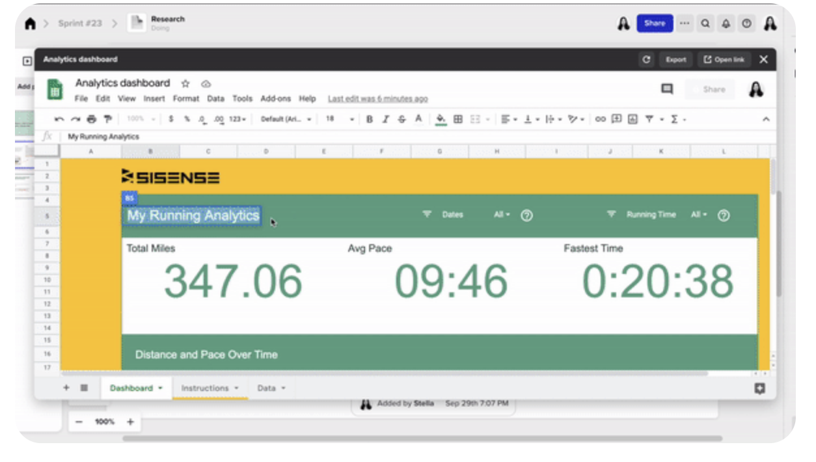Check the cloud save status icon
Viewport: 816px width, 462px height.
[x=206, y=84]
